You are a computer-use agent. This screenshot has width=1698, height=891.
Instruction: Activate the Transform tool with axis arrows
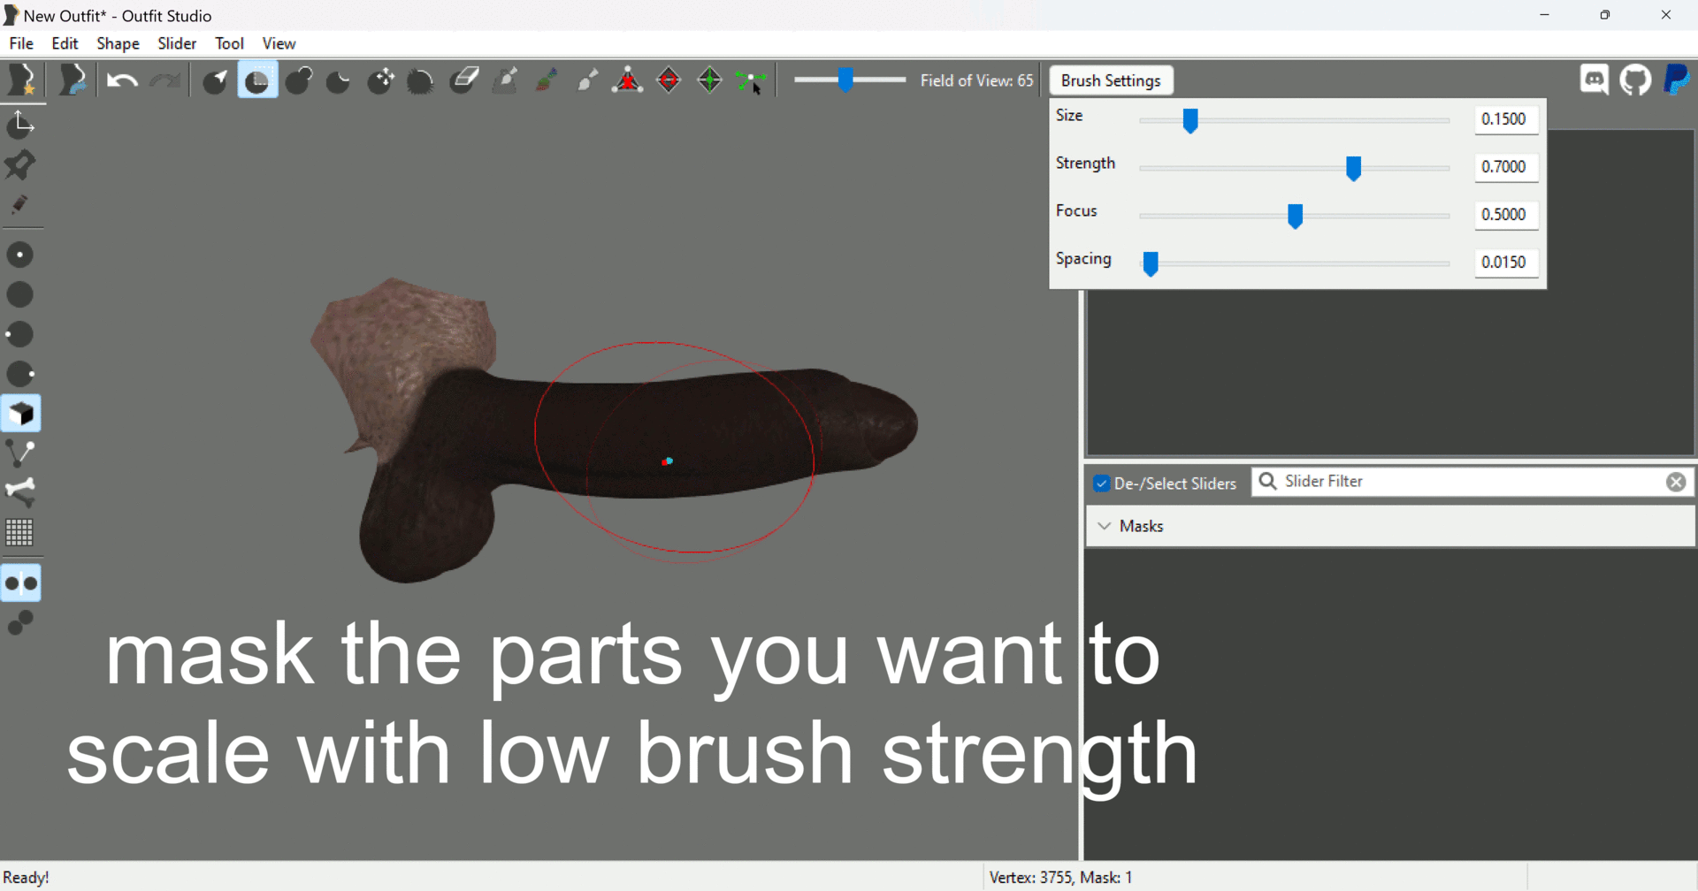click(x=20, y=125)
